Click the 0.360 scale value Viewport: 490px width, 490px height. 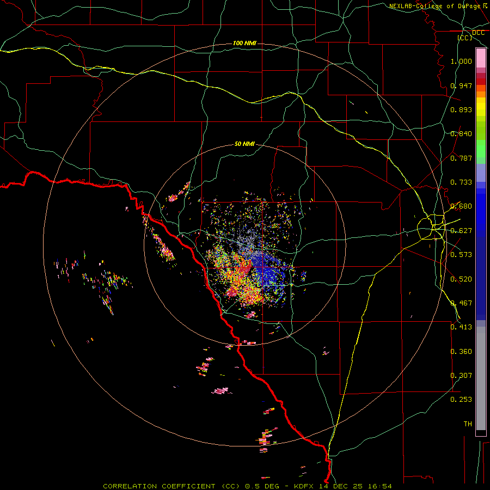coord(461,352)
